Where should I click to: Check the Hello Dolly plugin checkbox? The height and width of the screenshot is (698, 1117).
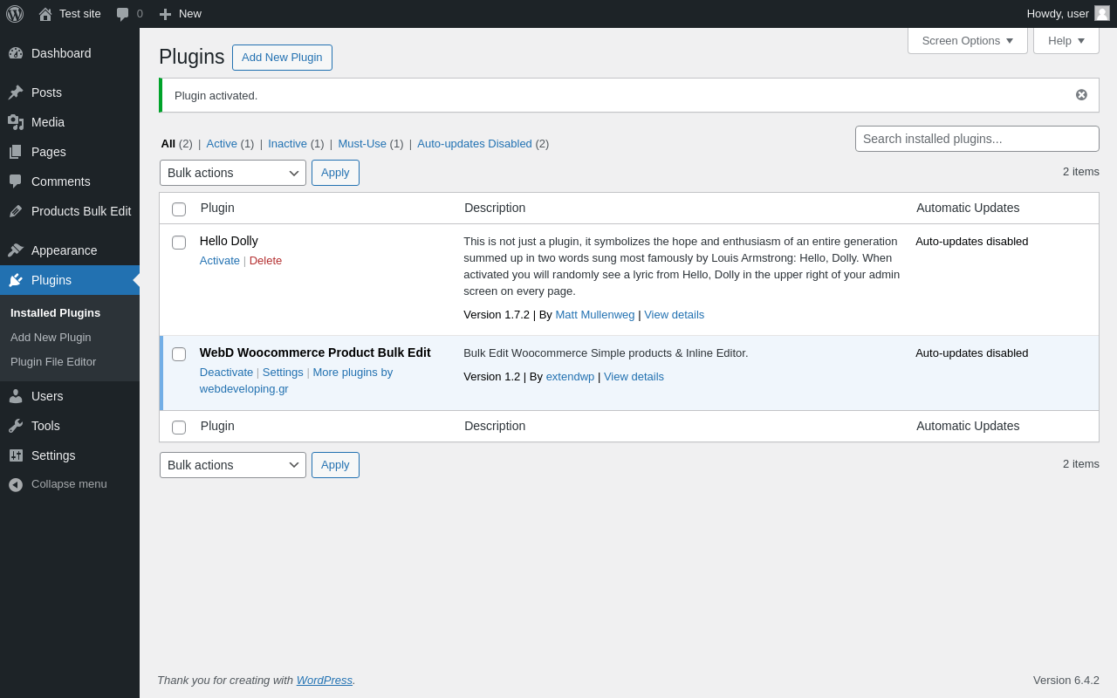point(179,243)
